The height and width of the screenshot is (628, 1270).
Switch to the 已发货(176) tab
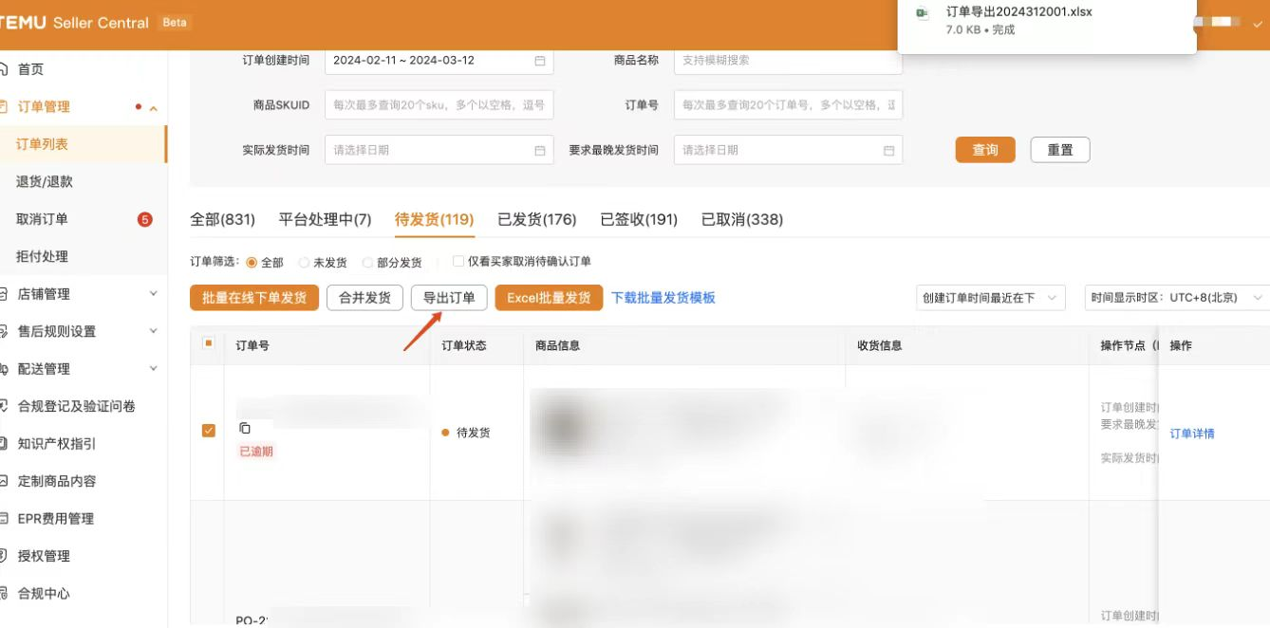[x=536, y=219]
